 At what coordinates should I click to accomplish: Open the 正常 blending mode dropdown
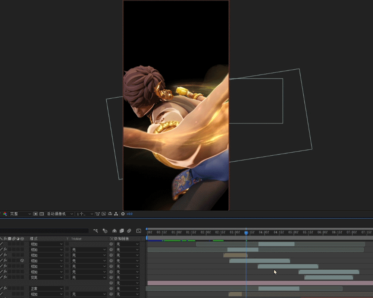point(46,288)
